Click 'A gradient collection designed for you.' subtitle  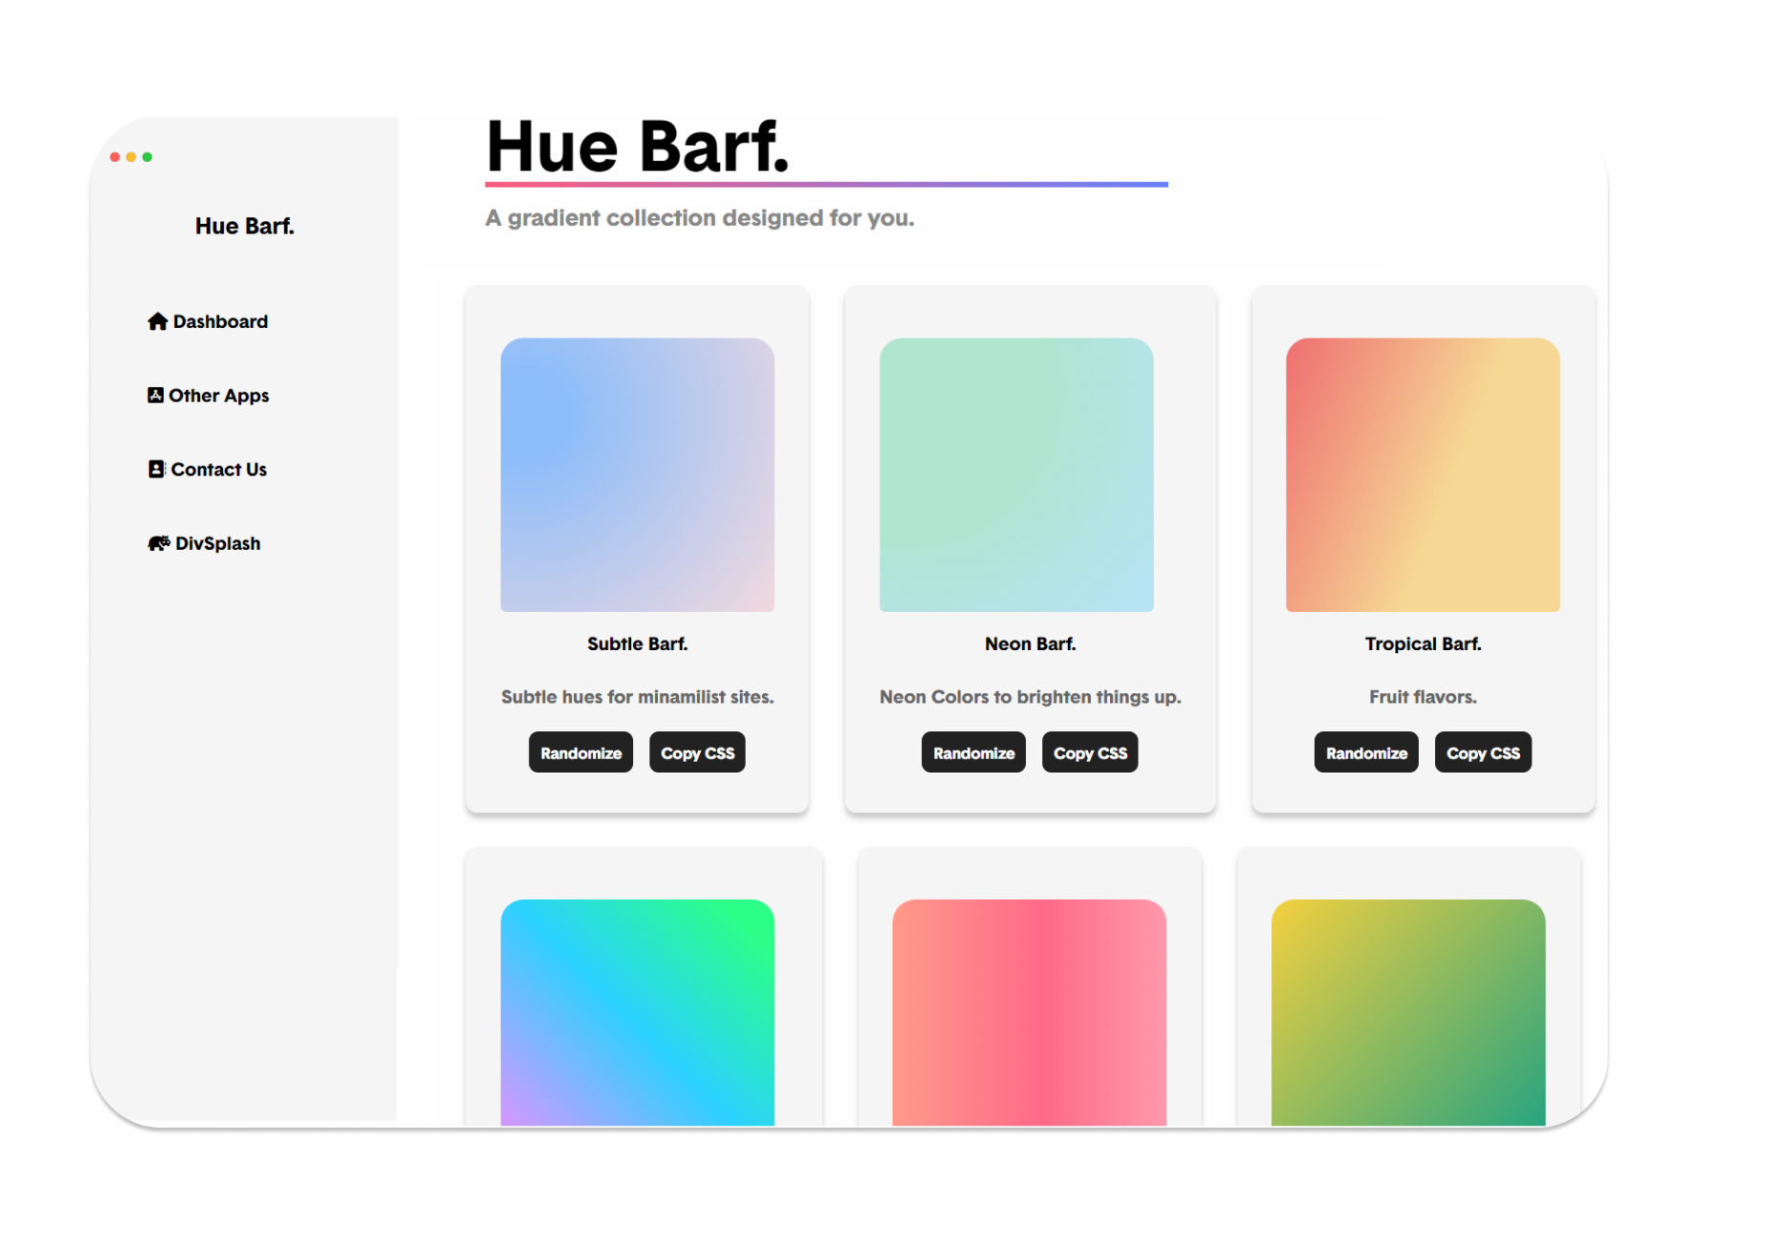[700, 218]
